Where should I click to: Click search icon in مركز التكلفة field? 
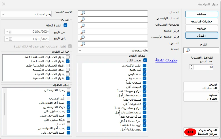point(83,32)
